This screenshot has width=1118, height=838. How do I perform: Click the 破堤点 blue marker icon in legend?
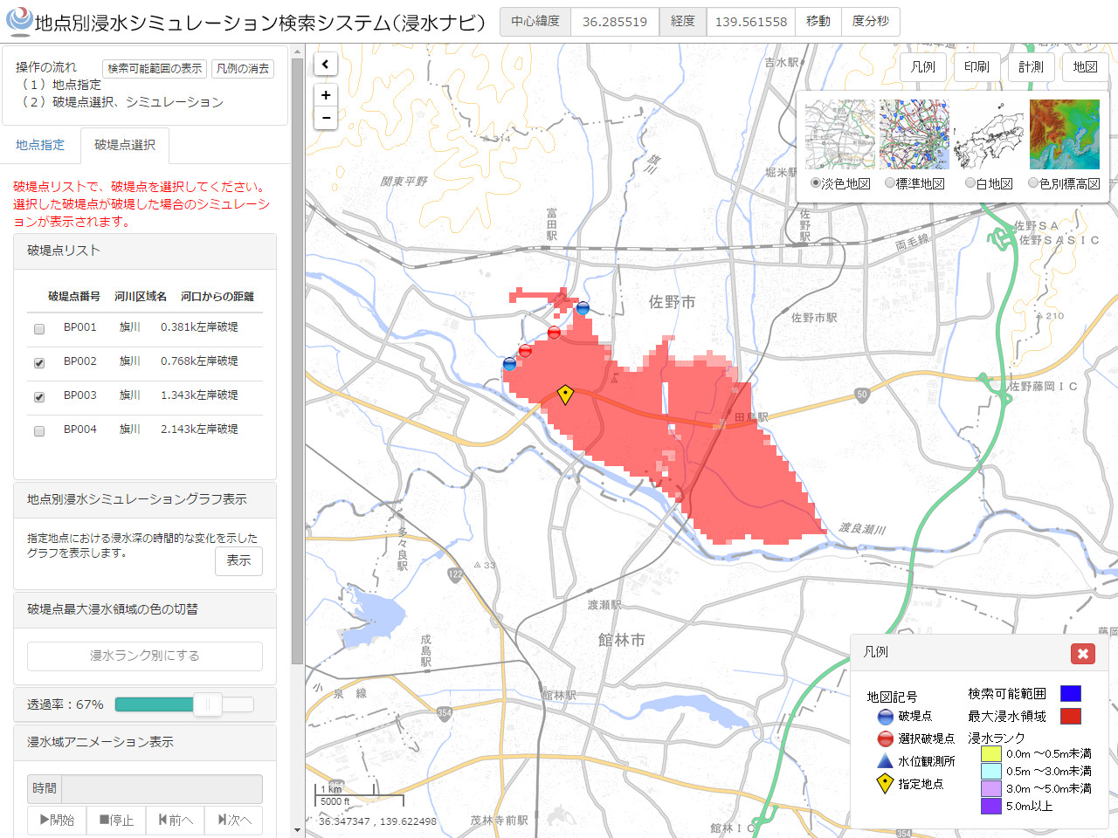click(x=885, y=717)
